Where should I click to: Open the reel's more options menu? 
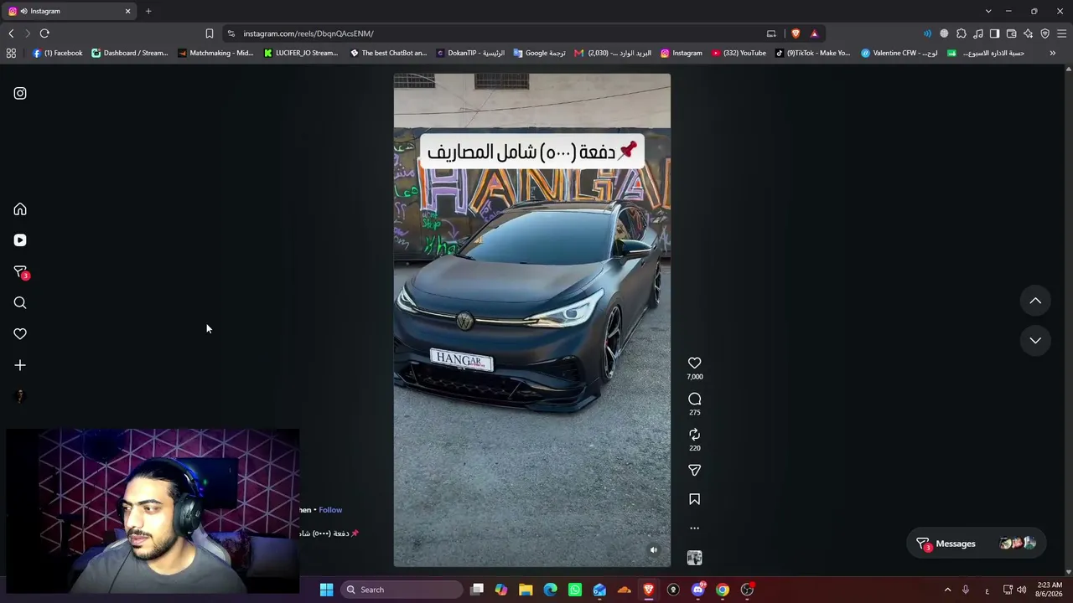(x=694, y=528)
